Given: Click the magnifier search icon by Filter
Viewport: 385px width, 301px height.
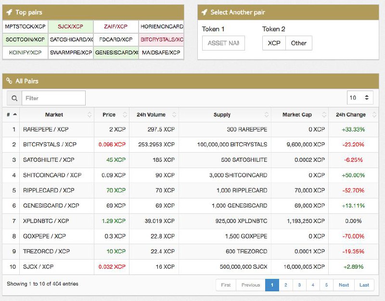Looking at the screenshot, I should pos(14,98).
